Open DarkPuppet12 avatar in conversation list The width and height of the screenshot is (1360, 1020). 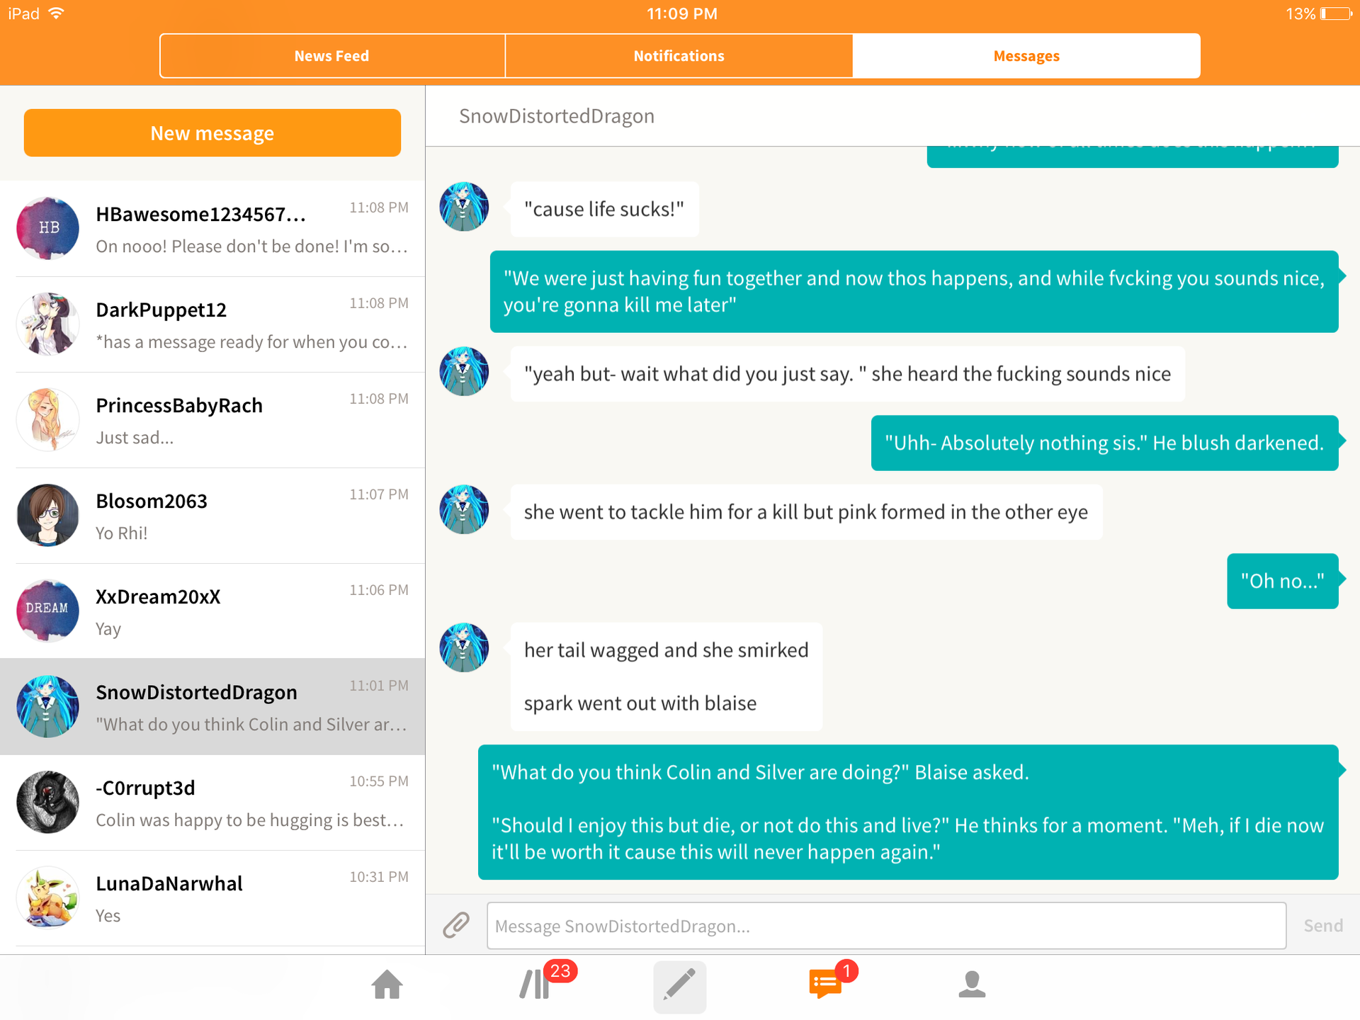tap(48, 324)
